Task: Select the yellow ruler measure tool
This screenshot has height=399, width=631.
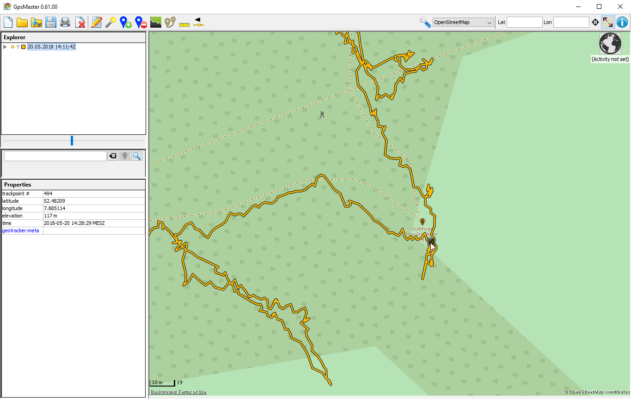Action: 184,23
